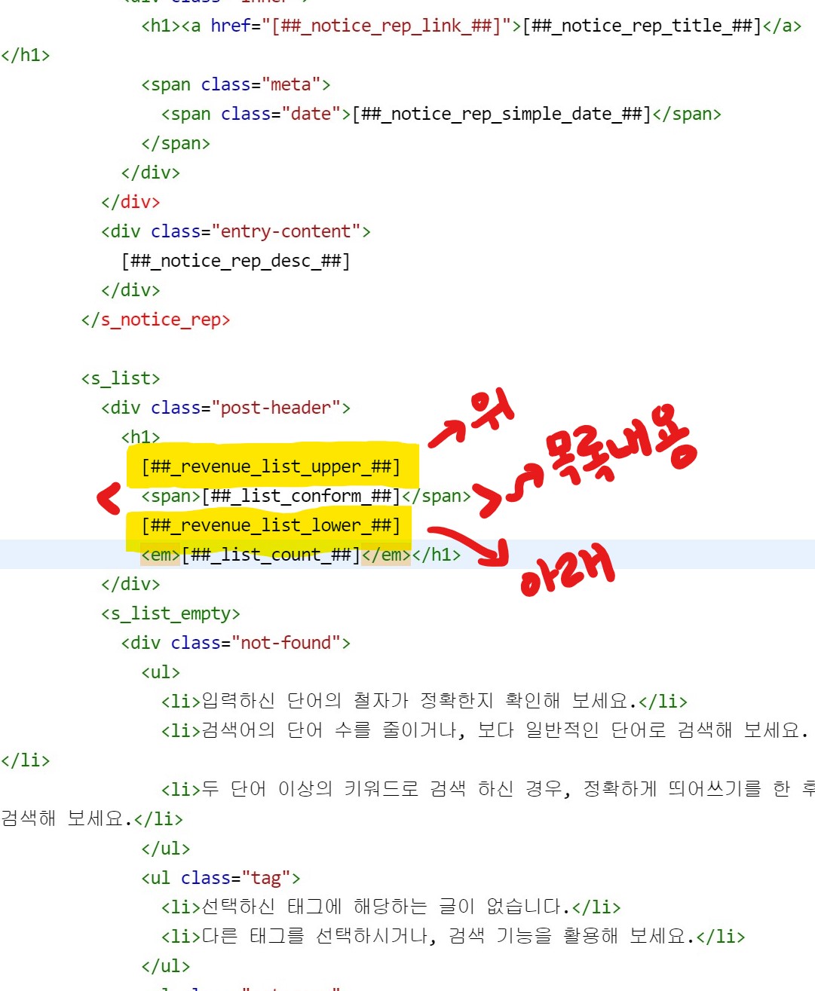815x991 pixels.
Task: Click the line 선택하신 태그에 해당하는 글이 없습니다
Action: click(x=391, y=907)
